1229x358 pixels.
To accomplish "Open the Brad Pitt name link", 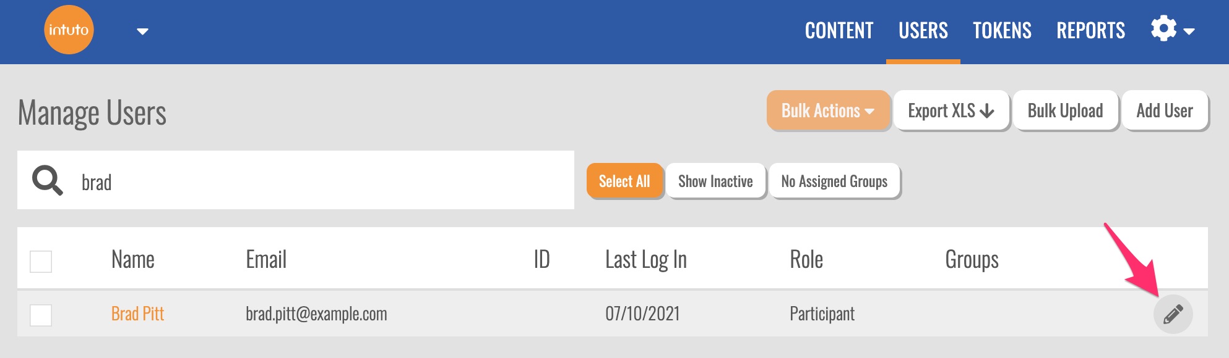I will pos(137,314).
